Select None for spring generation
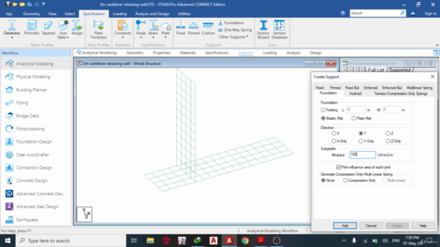The width and height of the screenshot is (440, 247). click(323, 180)
